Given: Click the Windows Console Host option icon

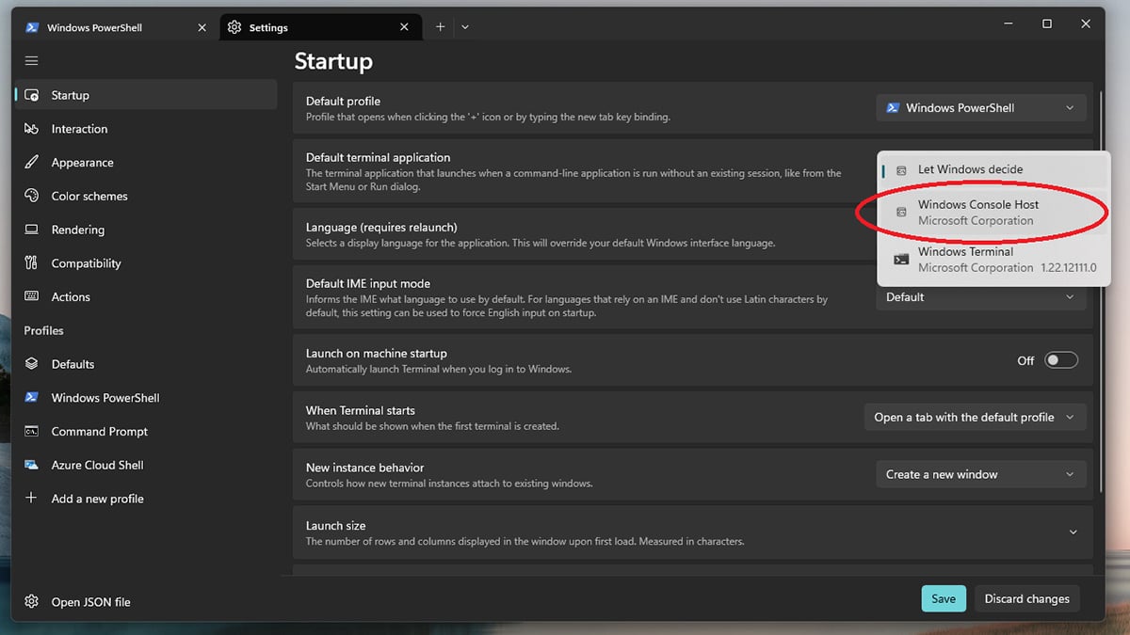Looking at the screenshot, I should [x=901, y=213].
